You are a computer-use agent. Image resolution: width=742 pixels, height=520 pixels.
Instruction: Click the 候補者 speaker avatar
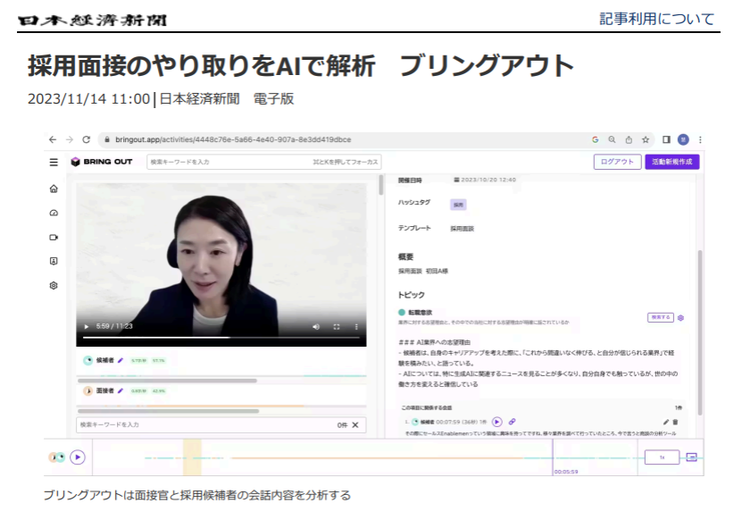tap(88, 360)
